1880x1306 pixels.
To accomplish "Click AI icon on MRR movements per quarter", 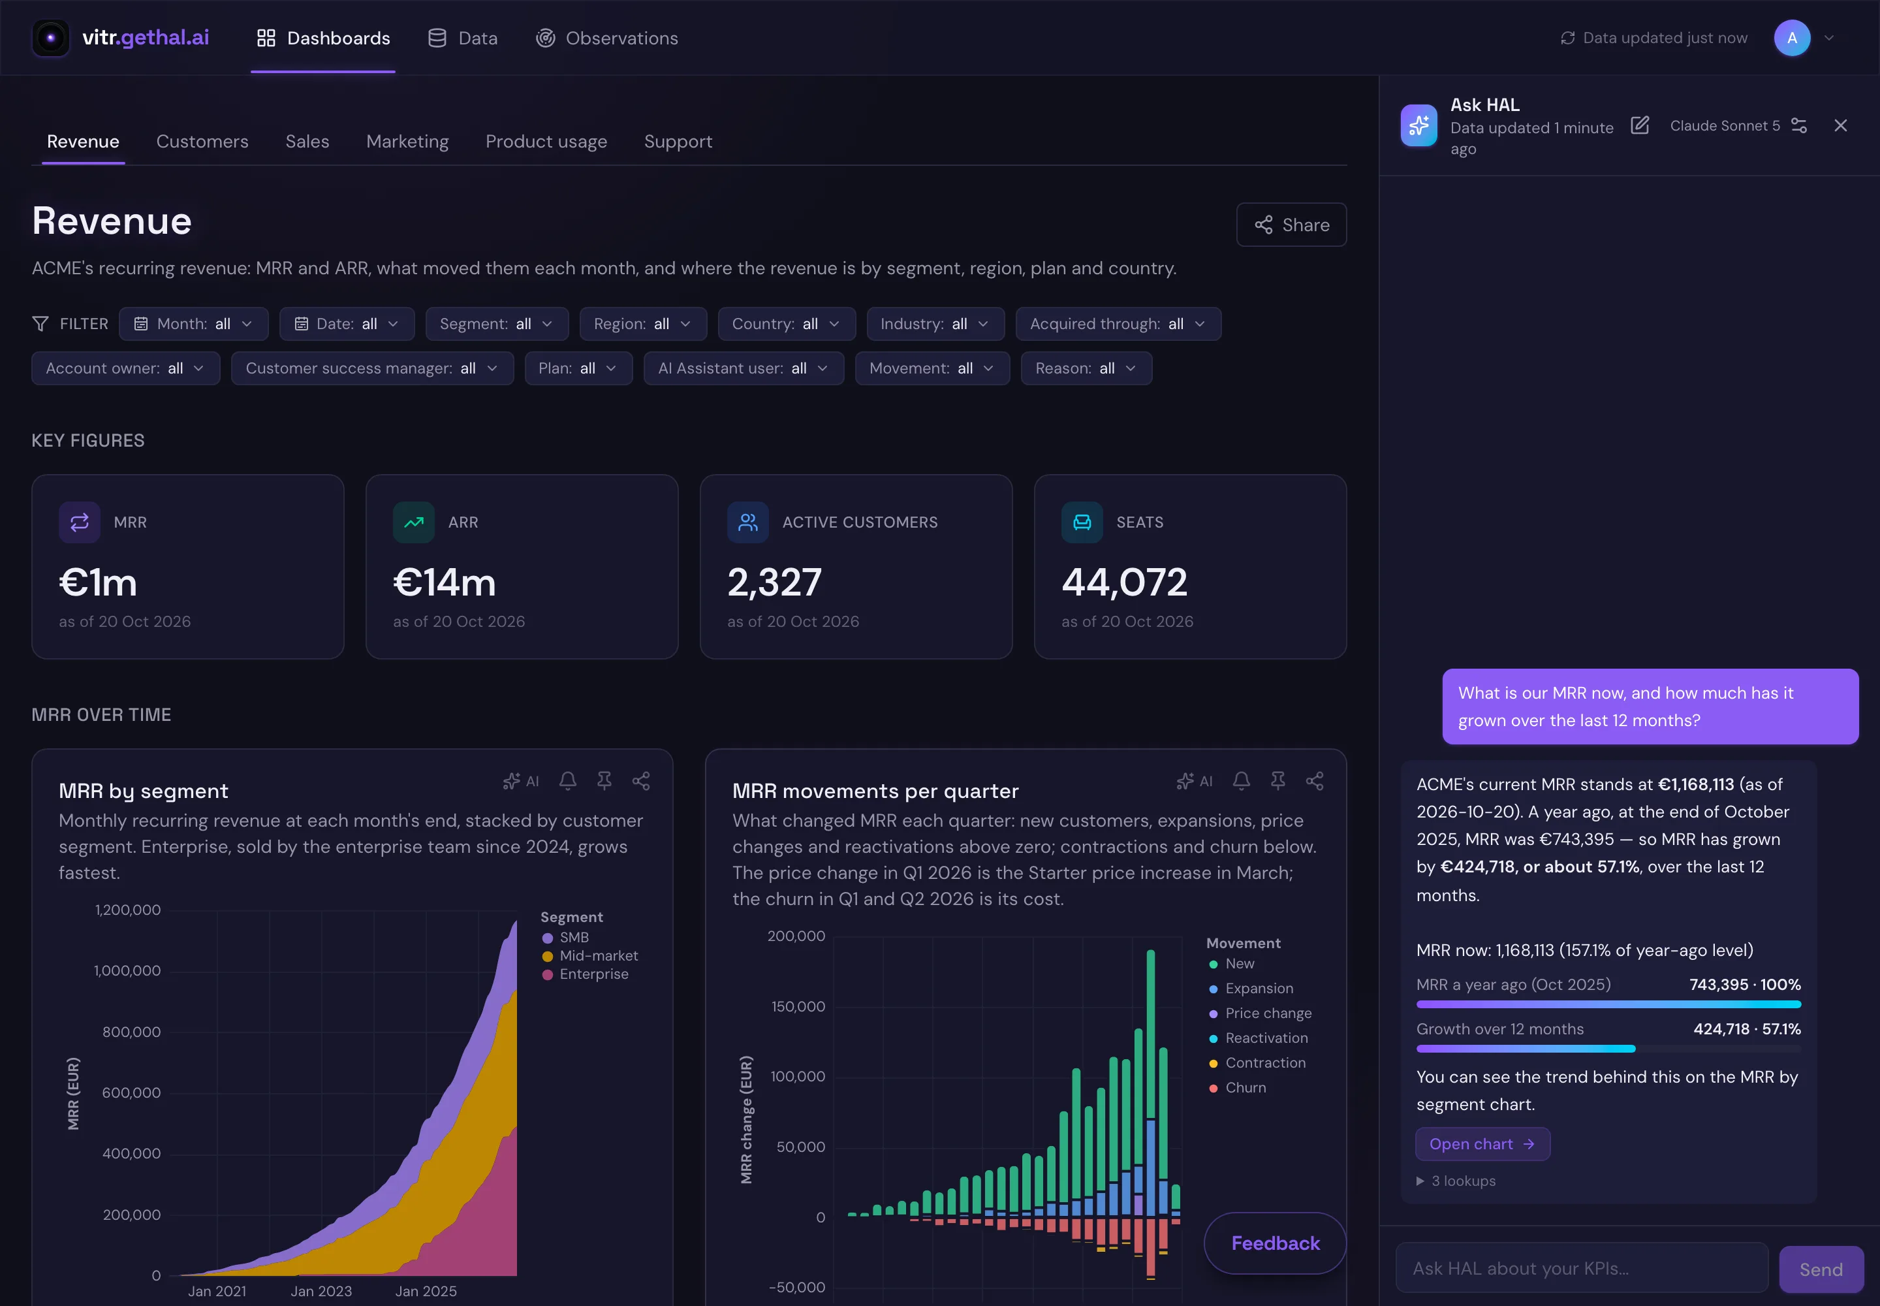I will click(1195, 780).
